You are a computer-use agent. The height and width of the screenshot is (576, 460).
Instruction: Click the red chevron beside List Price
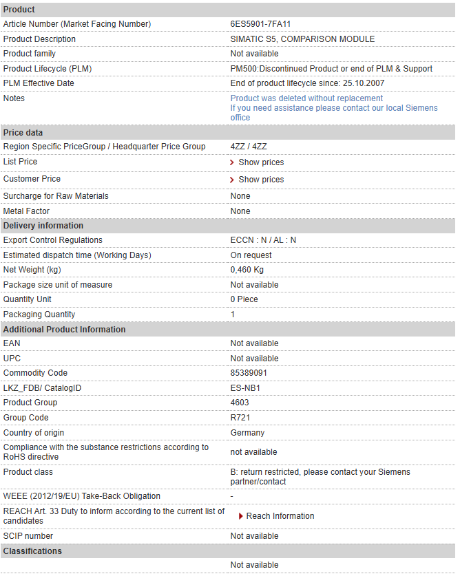pyautogui.click(x=232, y=162)
